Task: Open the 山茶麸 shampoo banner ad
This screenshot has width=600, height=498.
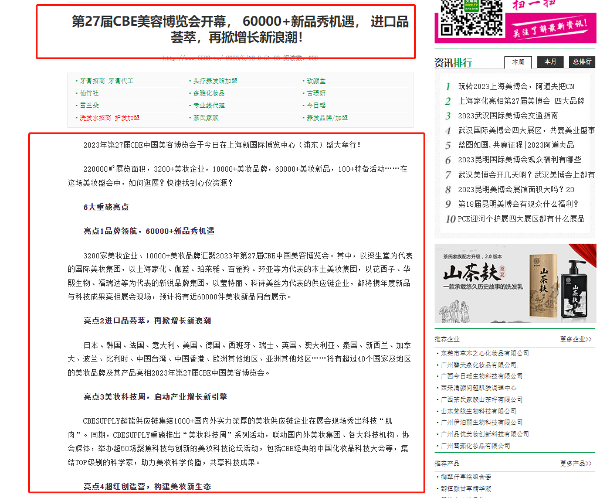Action: pyautogui.click(x=515, y=283)
